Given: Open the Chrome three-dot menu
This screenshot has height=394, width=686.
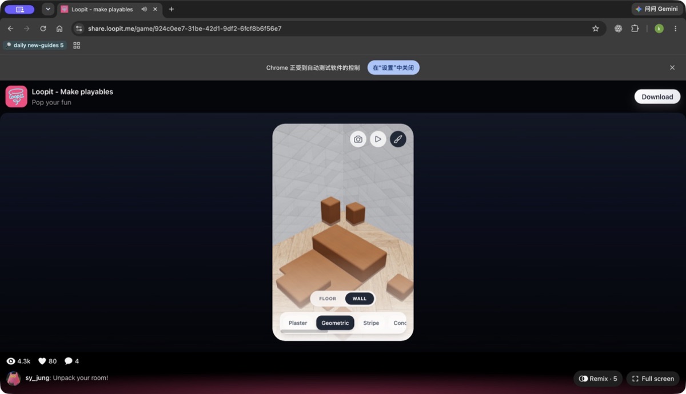Looking at the screenshot, I should click(676, 29).
